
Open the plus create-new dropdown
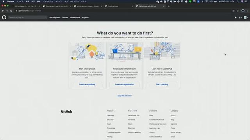[x=240, y=17]
